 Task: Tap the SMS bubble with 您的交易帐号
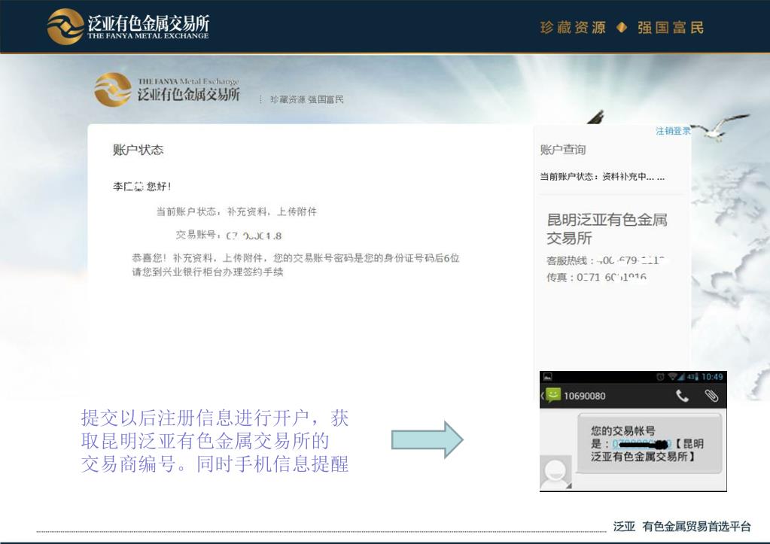[x=650, y=443]
